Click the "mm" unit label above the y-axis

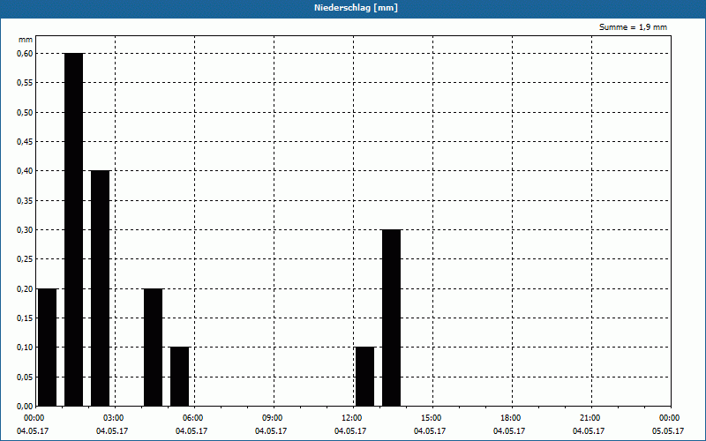[26, 40]
